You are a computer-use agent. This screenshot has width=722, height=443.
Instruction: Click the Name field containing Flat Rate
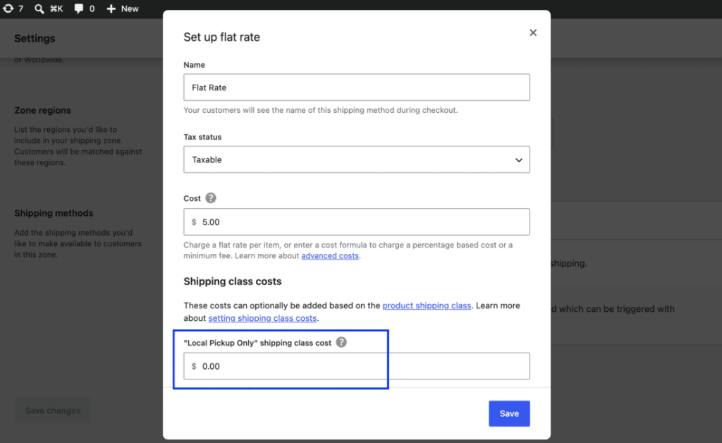click(356, 87)
